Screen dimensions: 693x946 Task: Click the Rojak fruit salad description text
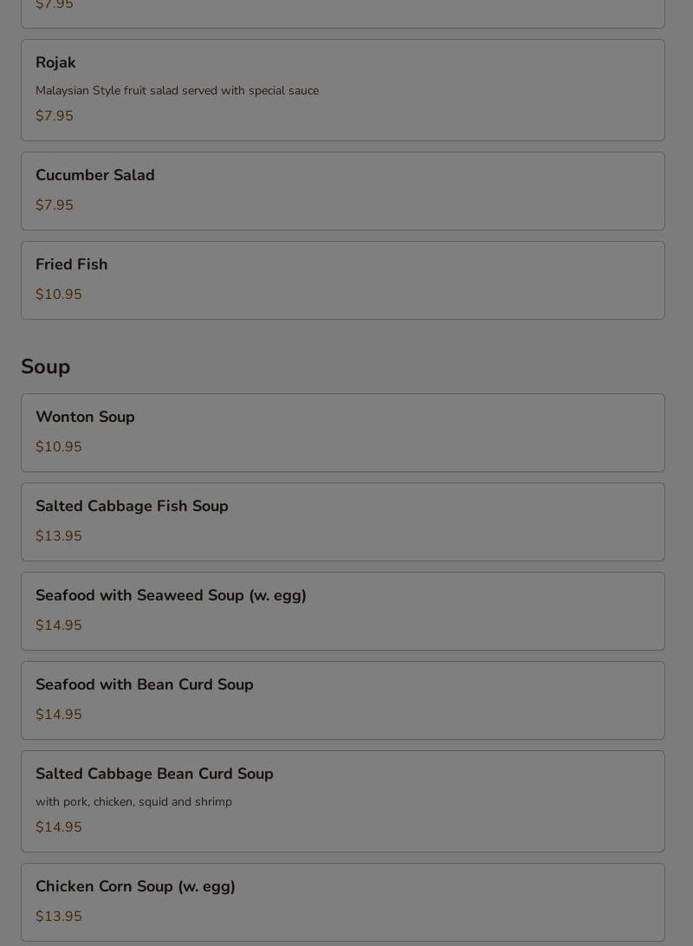pyautogui.click(x=177, y=90)
